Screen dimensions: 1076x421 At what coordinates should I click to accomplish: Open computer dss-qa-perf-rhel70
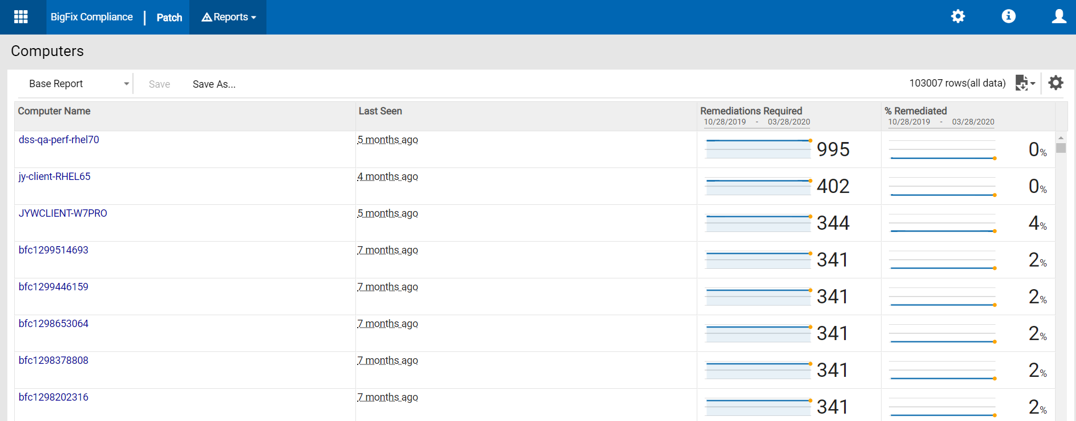pos(59,140)
